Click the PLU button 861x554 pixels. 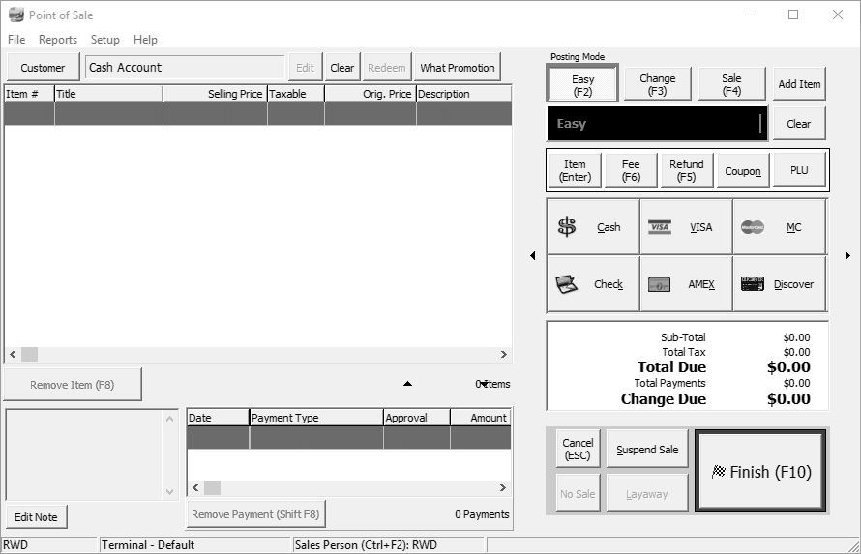[799, 170]
